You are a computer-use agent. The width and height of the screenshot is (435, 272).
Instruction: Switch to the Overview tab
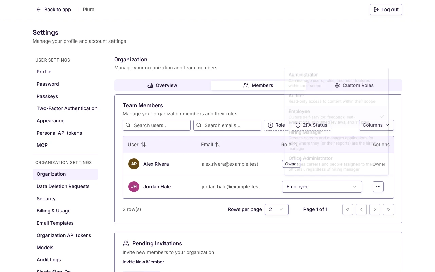click(162, 85)
